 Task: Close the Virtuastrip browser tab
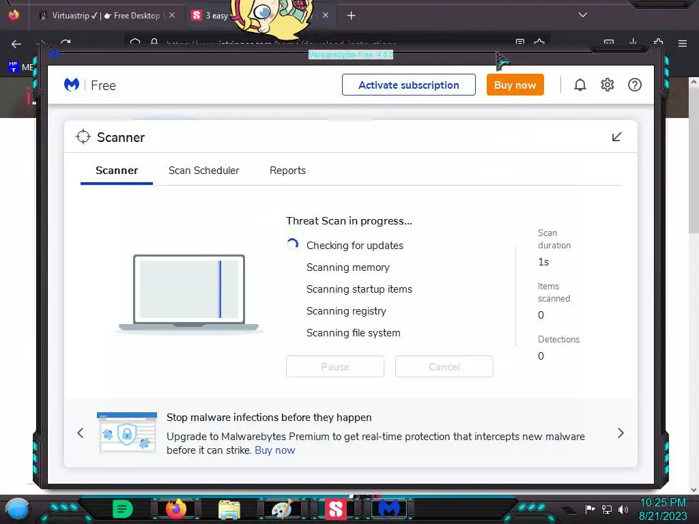(172, 15)
